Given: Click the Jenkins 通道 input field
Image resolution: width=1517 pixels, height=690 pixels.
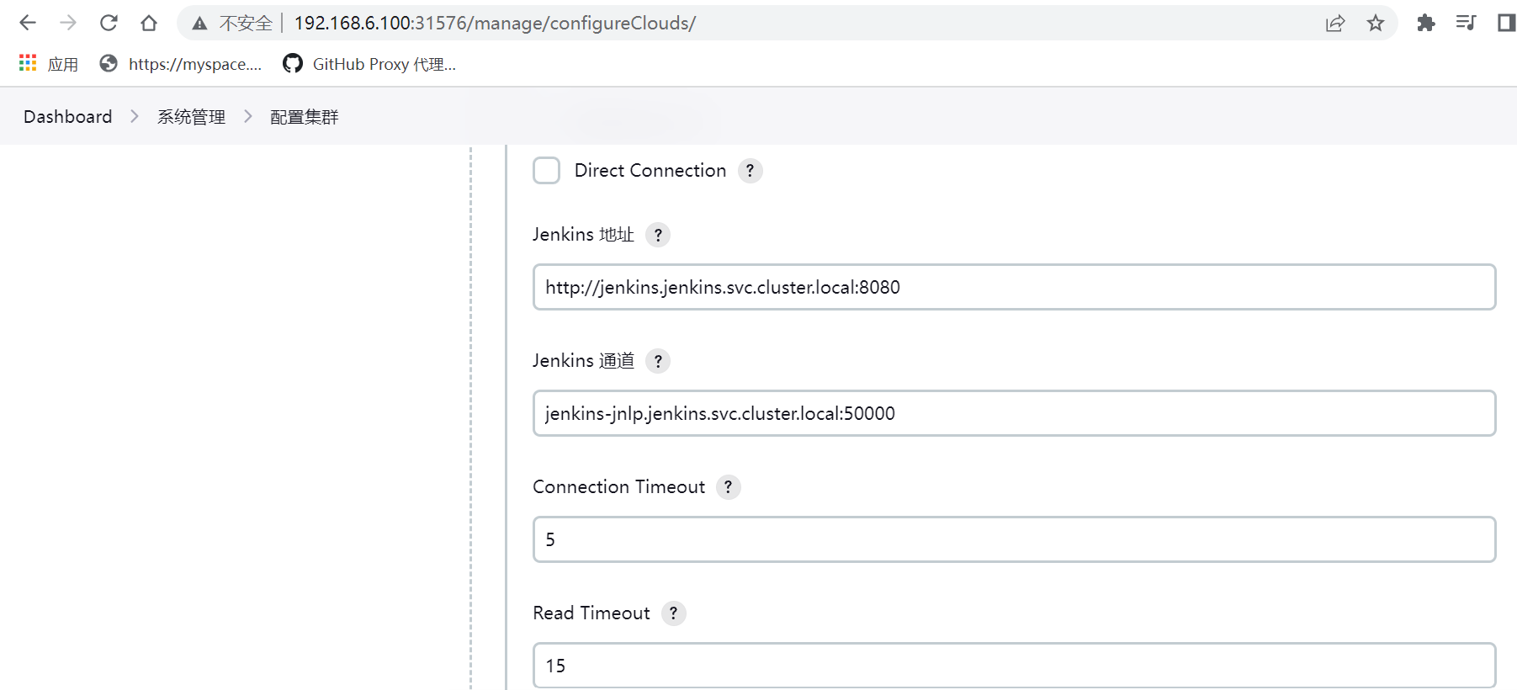Looking at the screenshot, I should (1014, 413).
